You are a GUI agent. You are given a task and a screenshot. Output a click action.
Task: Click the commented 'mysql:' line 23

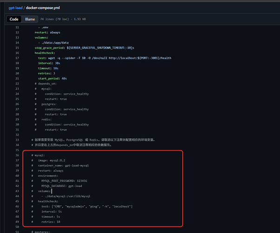coord(43,89)
